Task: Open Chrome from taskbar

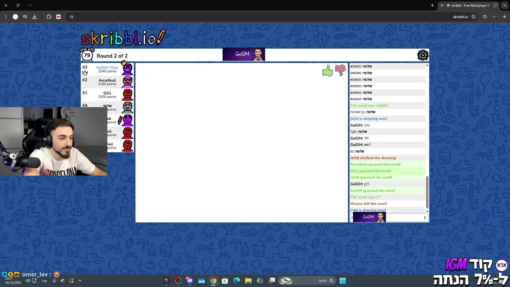Action: [213, 281]
